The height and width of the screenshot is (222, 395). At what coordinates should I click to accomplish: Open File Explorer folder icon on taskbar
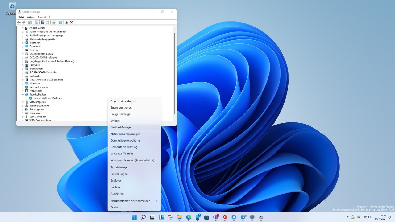click(x=180, y=217)
